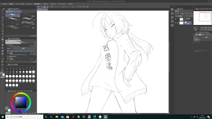Select the Pen tool
The height and width of the screenshot is (119, 212).
(x=2, y=31)
